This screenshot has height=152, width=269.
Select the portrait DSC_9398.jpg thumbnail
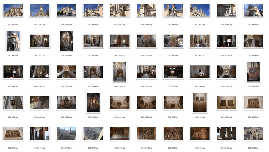coord(200,103)
